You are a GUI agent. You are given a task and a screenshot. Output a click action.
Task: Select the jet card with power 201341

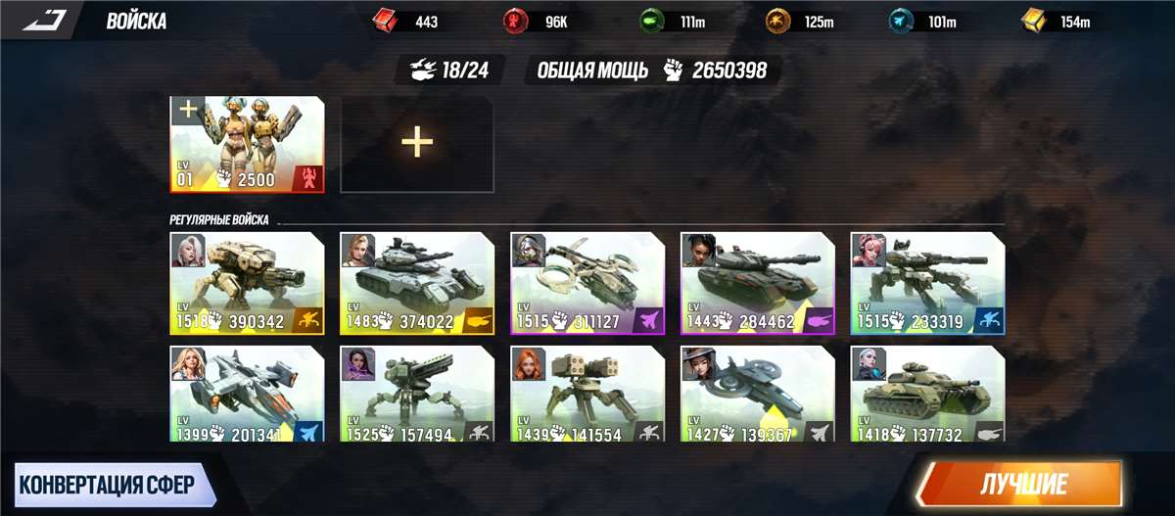247,393
